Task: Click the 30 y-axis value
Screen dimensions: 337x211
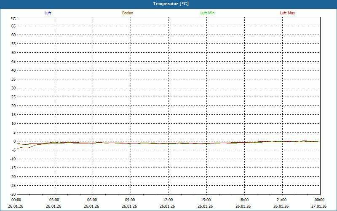Action: tap(13, 88)
